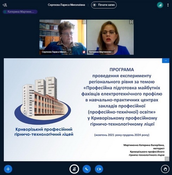
Task: Click the lyceum building logo on the slide
Action: click(43, 100)
